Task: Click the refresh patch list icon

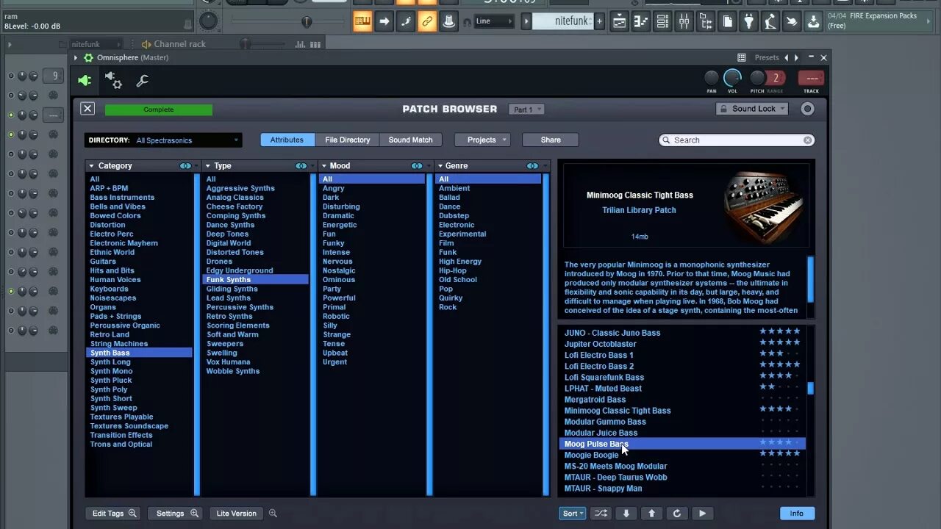Action: click(677, 514)
